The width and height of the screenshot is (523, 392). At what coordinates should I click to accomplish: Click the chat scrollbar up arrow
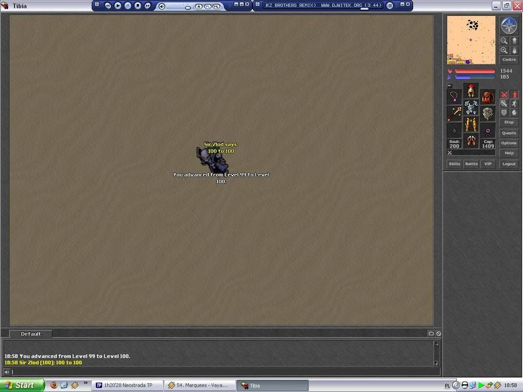436,344
